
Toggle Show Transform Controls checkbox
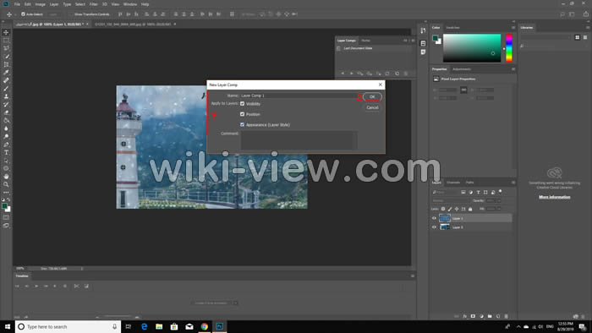coord(72,14)
